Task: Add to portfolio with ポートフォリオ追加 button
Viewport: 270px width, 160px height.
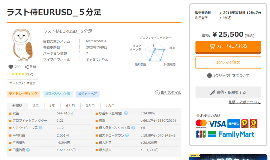Action: tap(22, 83)
